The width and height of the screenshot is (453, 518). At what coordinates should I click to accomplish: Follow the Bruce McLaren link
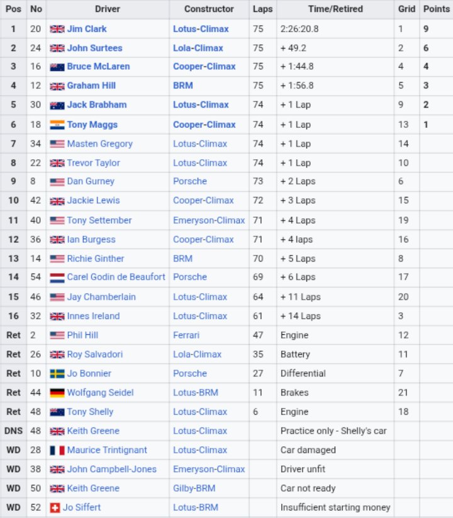pyautogui.click(x=98, y=66)
